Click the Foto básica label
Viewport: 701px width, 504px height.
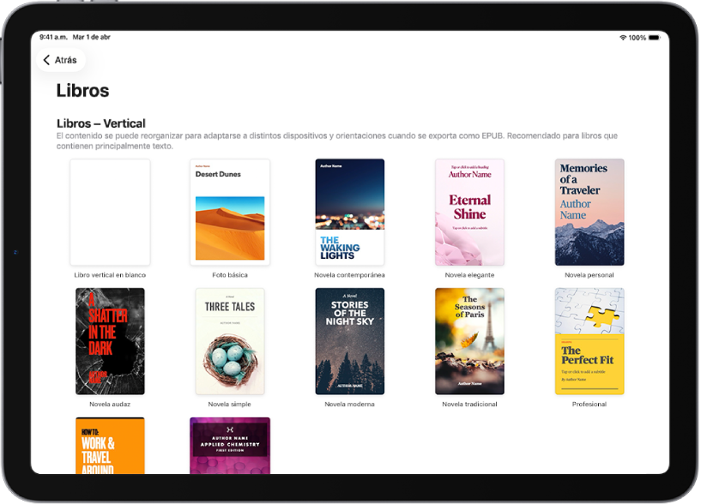pos(230,275)
